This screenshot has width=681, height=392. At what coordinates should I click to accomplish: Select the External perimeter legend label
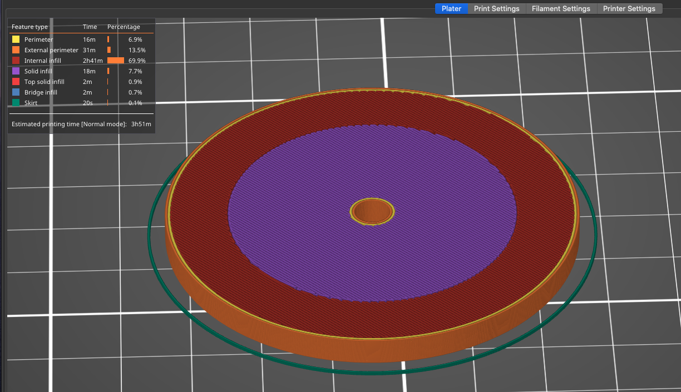pos(51,51)
